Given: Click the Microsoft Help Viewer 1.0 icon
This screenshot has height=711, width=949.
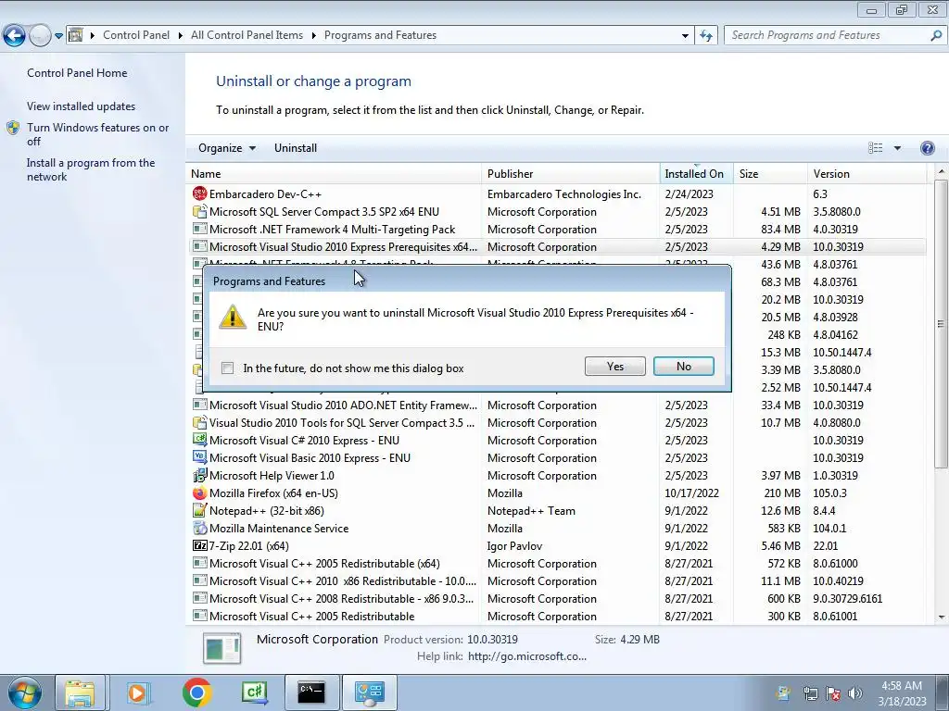Looking at the screenshot, I should [x=199, y=475].
